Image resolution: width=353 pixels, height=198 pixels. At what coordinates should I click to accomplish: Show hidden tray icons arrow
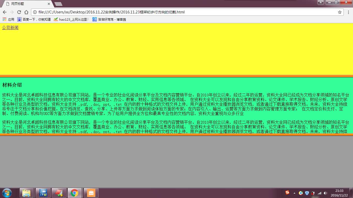click(x=294, y=193)
